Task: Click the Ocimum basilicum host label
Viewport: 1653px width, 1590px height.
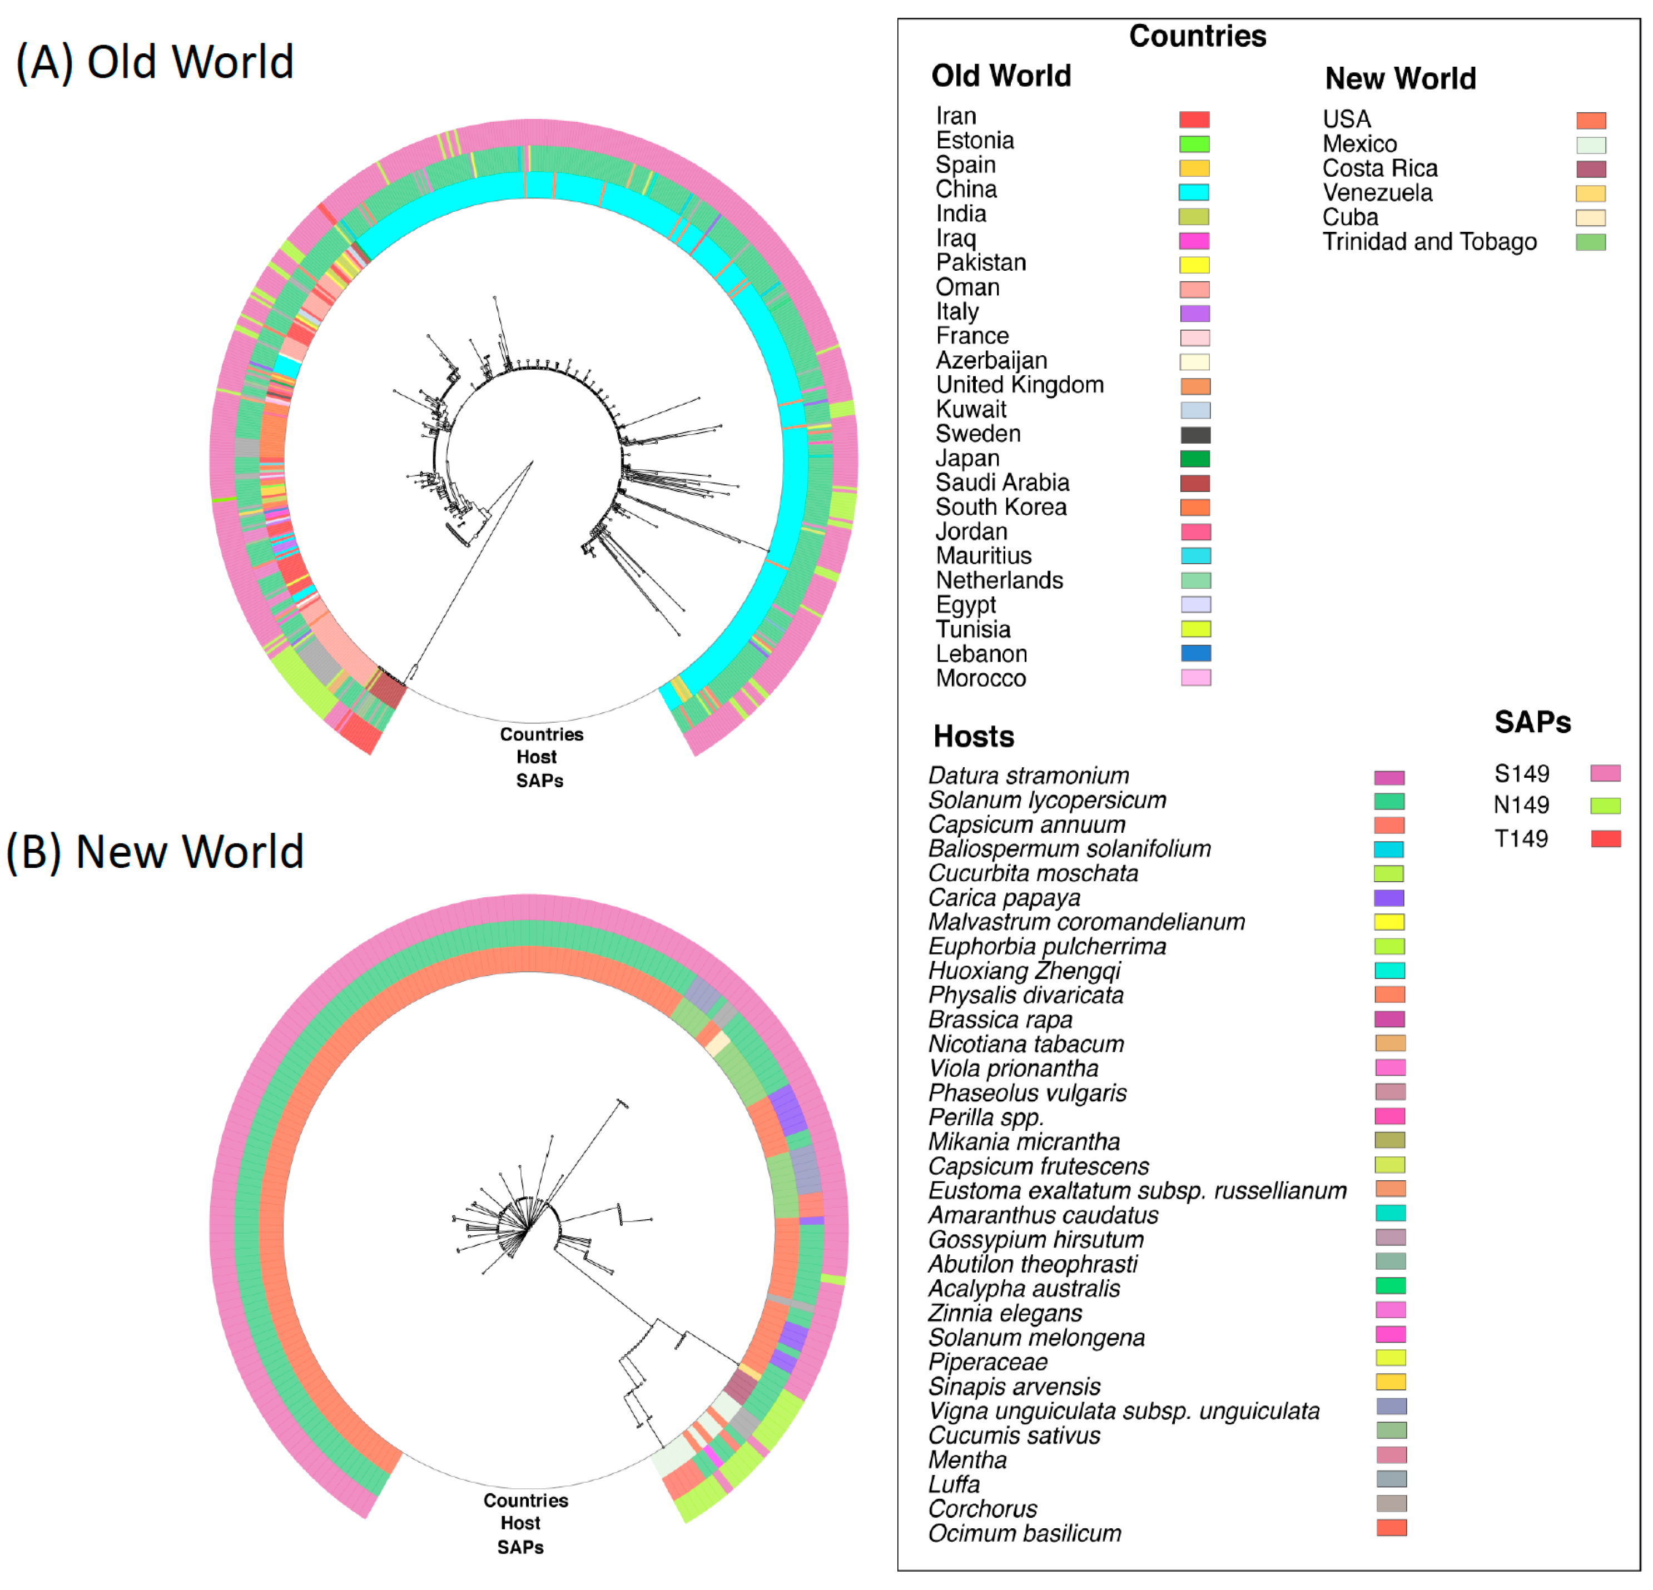Action: pos(1024,1533)
